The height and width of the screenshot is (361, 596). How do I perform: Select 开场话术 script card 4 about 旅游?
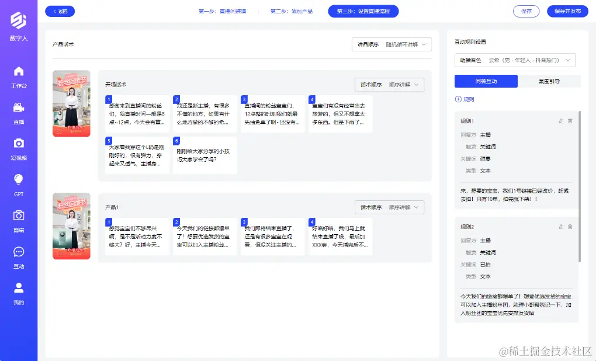[340, 114]
